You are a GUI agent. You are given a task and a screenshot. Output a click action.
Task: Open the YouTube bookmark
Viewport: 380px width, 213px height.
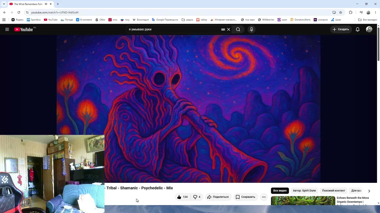coord(50,20)
